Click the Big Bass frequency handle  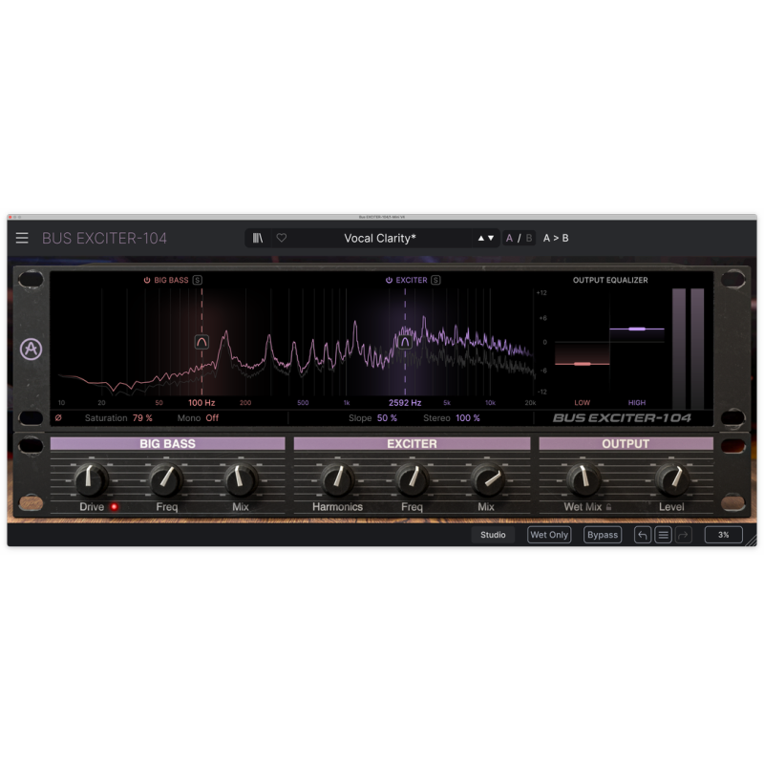click(202, 342)
